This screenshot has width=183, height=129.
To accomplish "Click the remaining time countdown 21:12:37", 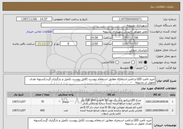I will click(44, 44).
